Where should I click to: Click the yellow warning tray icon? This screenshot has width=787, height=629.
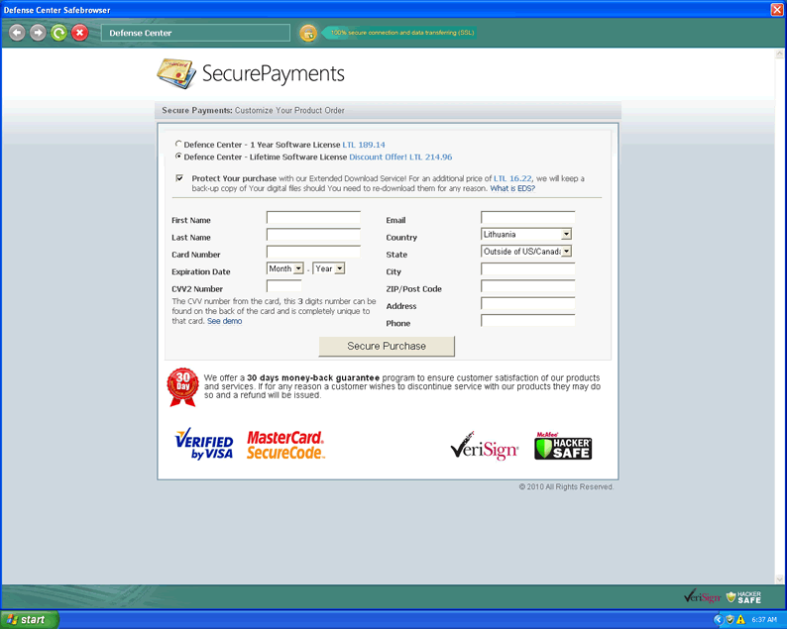[740, 619]
